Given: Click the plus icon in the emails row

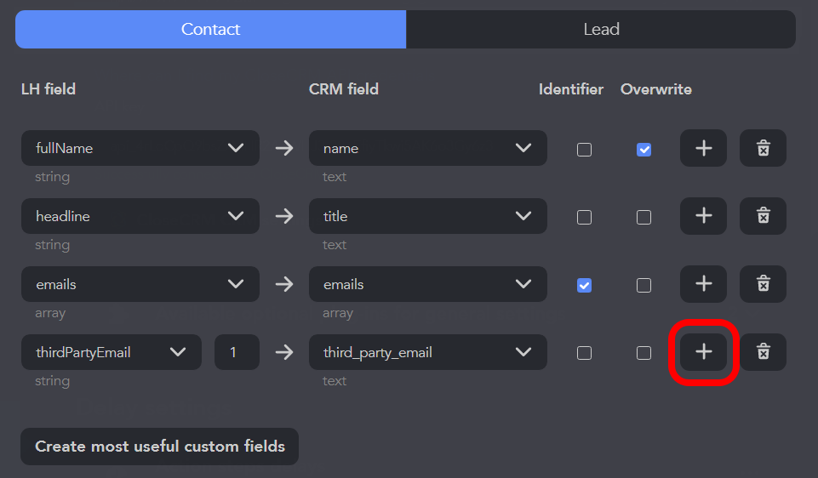Looking at the screenshot, I should coord(703,284).
